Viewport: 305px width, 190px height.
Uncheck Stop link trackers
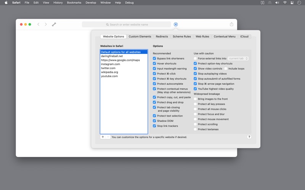tap(154, 126)
